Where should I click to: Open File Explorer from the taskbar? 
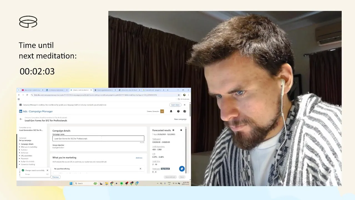[106, 183]
